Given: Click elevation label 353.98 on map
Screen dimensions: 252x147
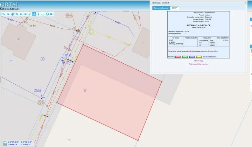Looking at the screenshot, I should [68, 55].
